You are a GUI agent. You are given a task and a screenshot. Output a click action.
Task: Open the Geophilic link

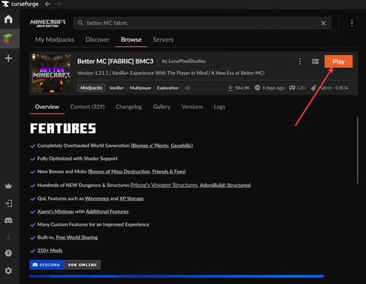pos(181,146)
